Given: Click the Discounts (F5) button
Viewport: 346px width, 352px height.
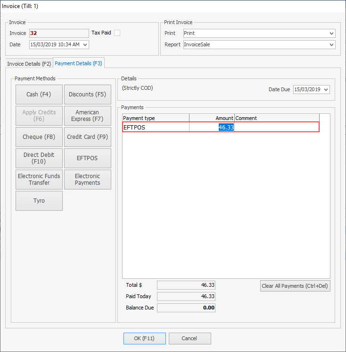Looking at the screenshot, I should point(87,94).
